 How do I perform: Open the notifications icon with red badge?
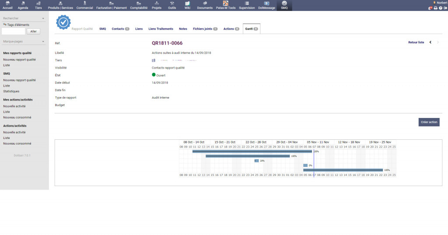coord(430,8)
